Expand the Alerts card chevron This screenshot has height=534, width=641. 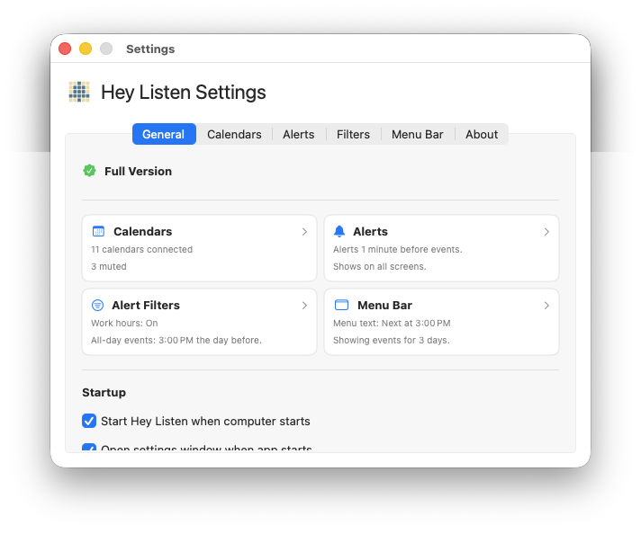coord(546,231)
